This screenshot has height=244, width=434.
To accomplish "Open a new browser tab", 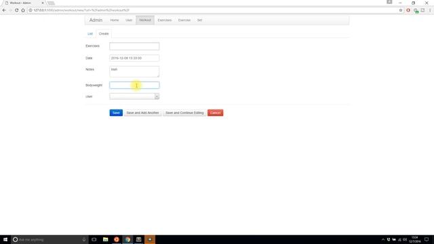I will (51, 3).
